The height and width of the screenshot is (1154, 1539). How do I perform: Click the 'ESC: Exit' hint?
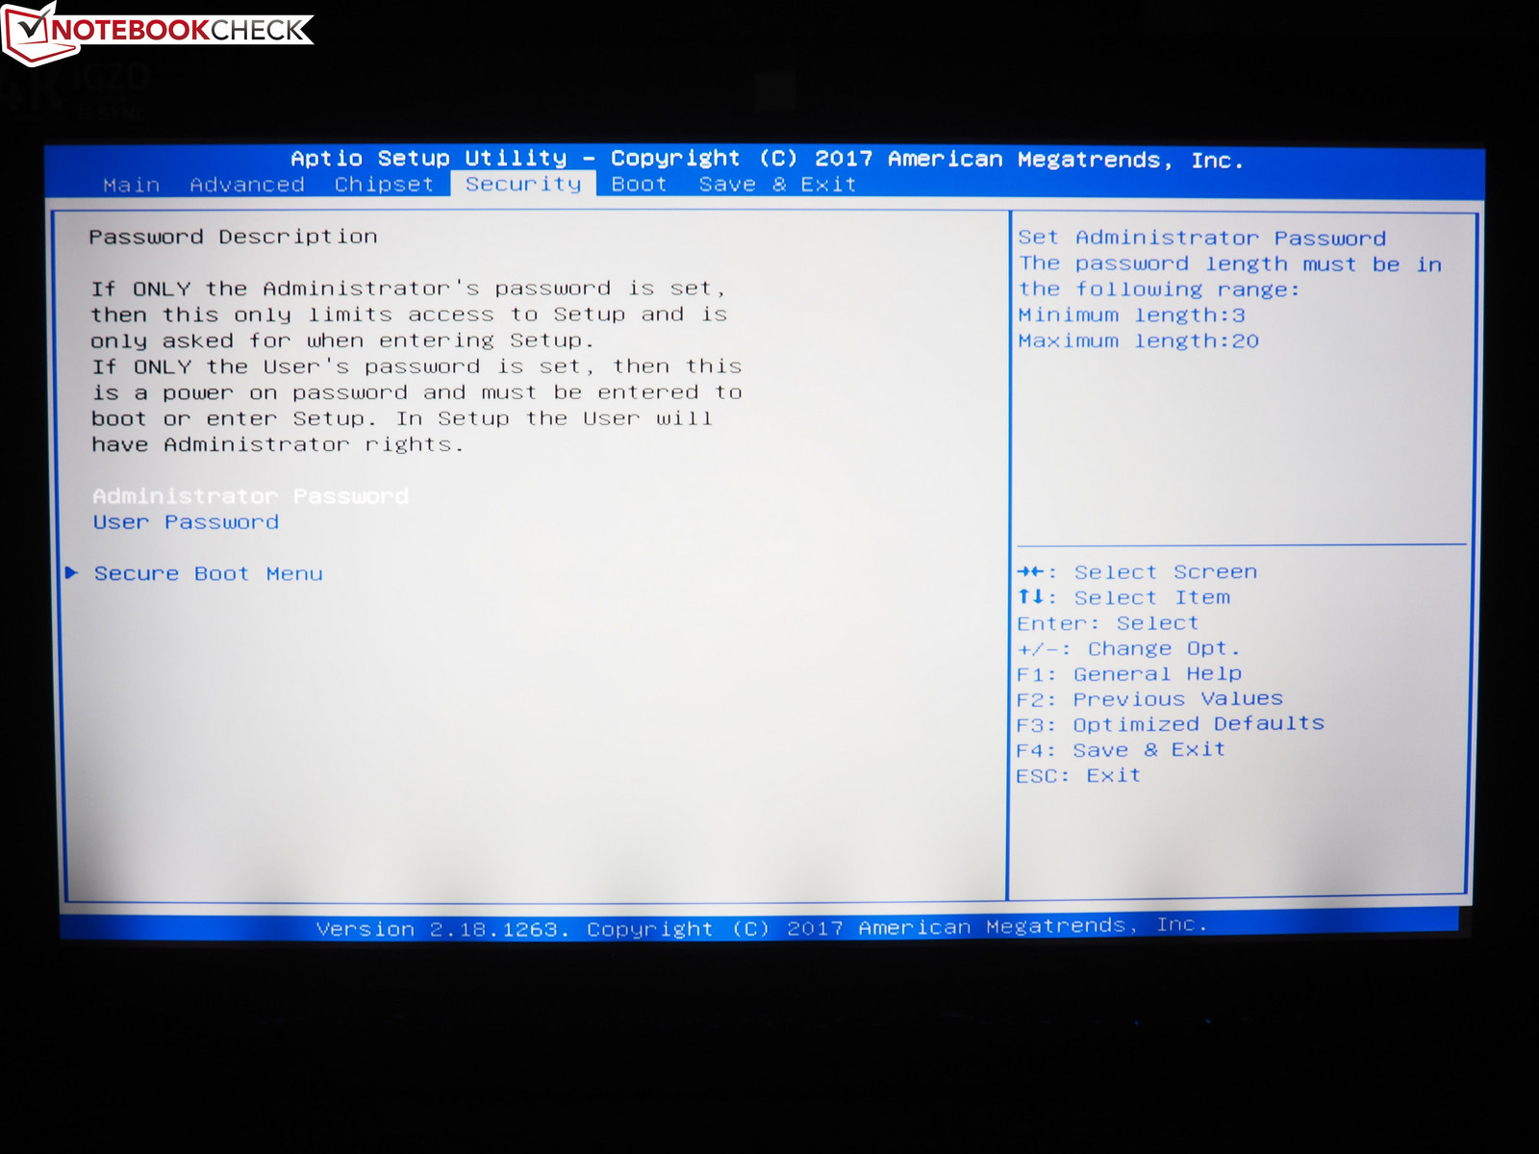[1078, 776]
